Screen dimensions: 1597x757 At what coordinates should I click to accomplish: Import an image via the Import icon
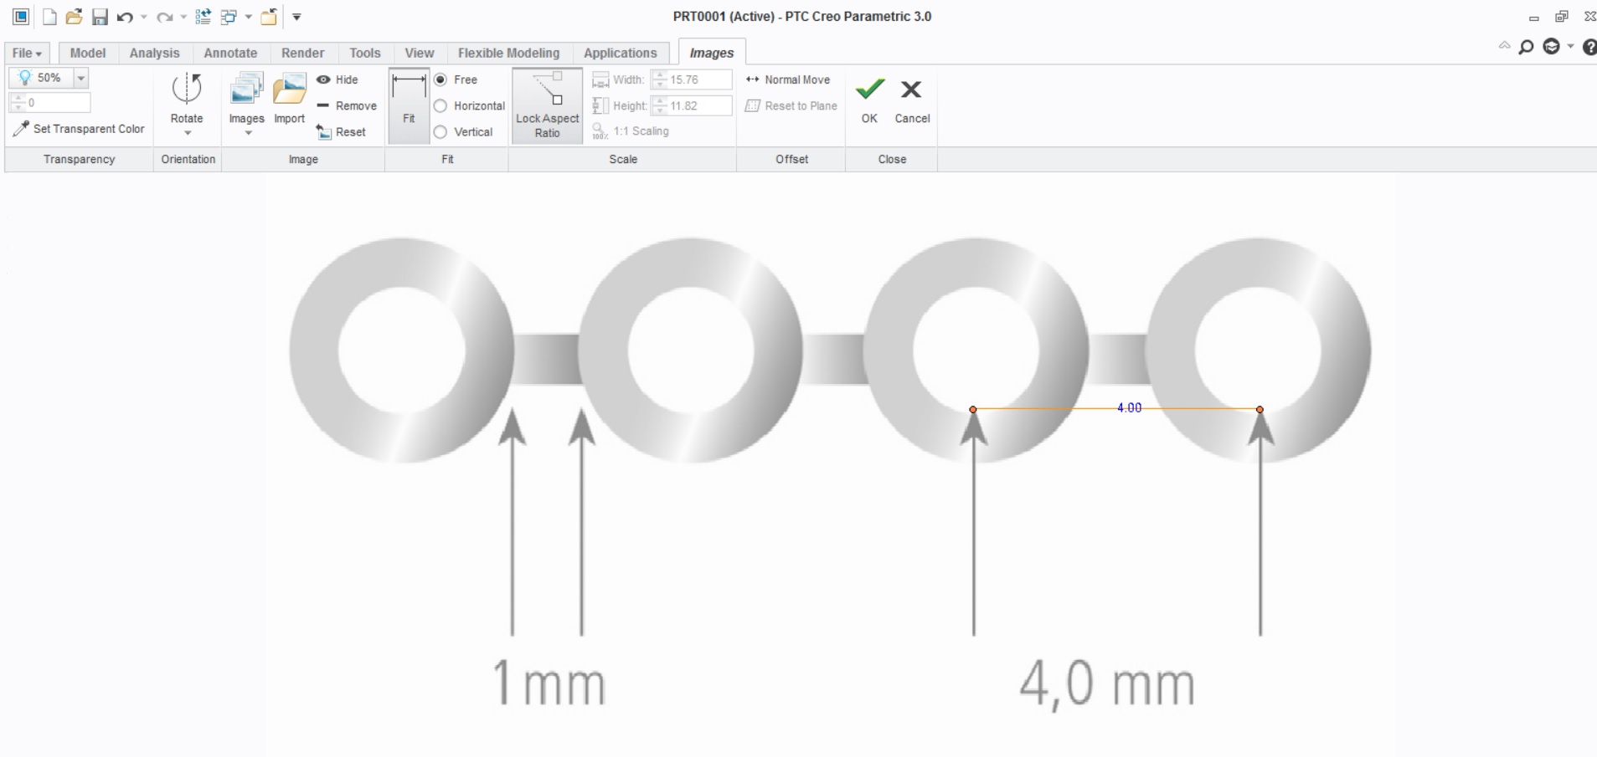(x=290, y=89)
